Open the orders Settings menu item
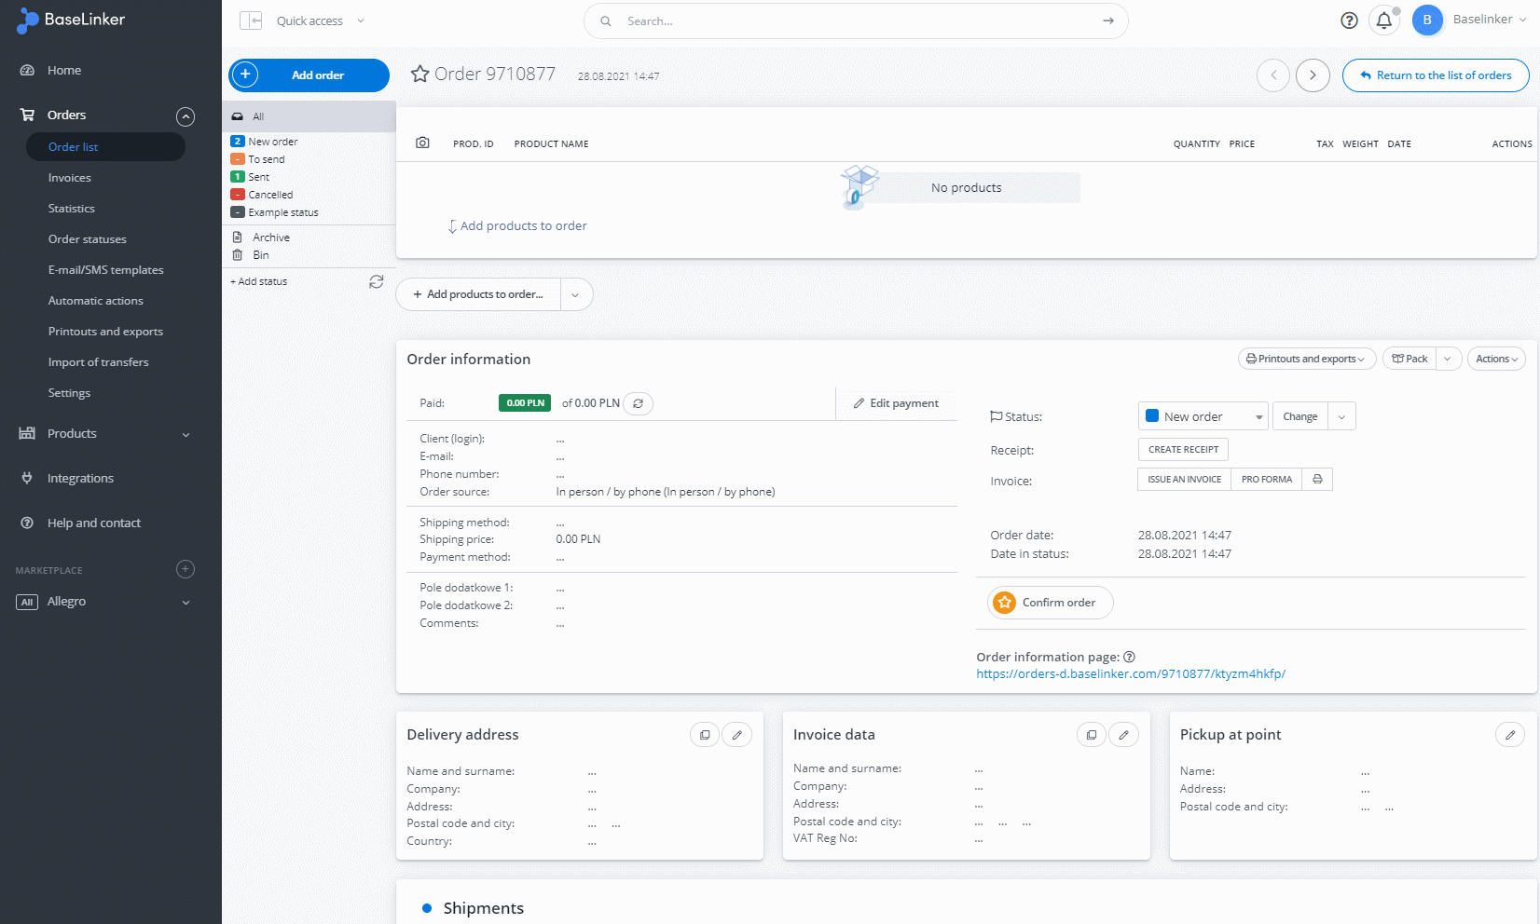The width and height of the screenshot is (1540, 924). (70, 393)
